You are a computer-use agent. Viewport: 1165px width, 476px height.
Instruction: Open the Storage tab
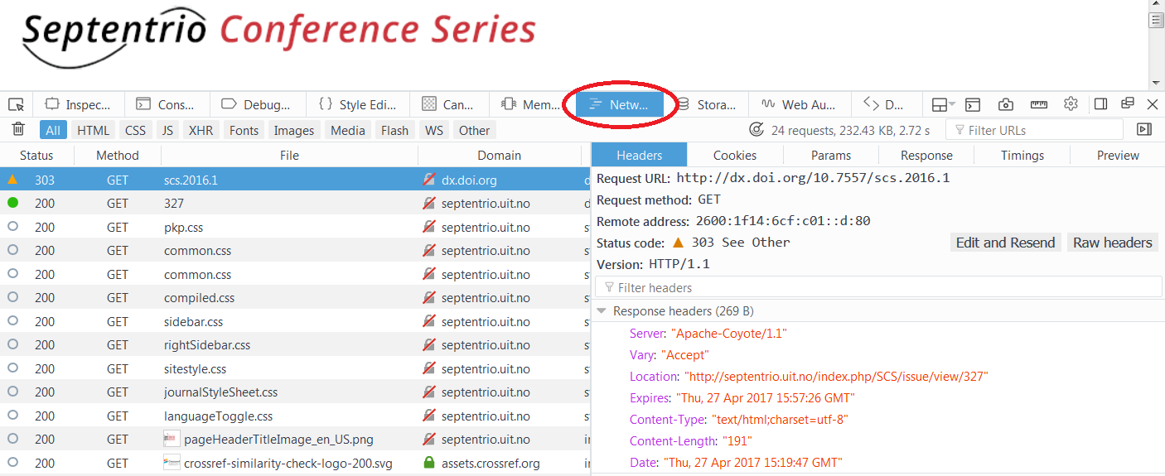click(x=707, y=104)
